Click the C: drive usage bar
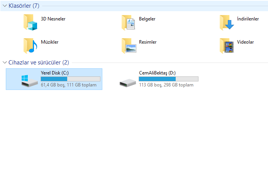This screenshot has height=176, width=268. click(x=70, y=79)
